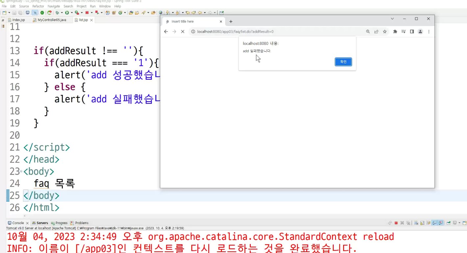
Task: Open the Window menu
Action: tap(105, 6)
